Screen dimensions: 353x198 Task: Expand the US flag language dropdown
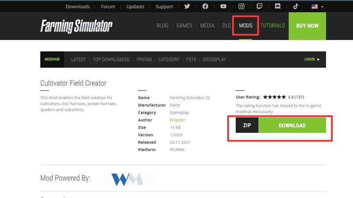(317, 7)
